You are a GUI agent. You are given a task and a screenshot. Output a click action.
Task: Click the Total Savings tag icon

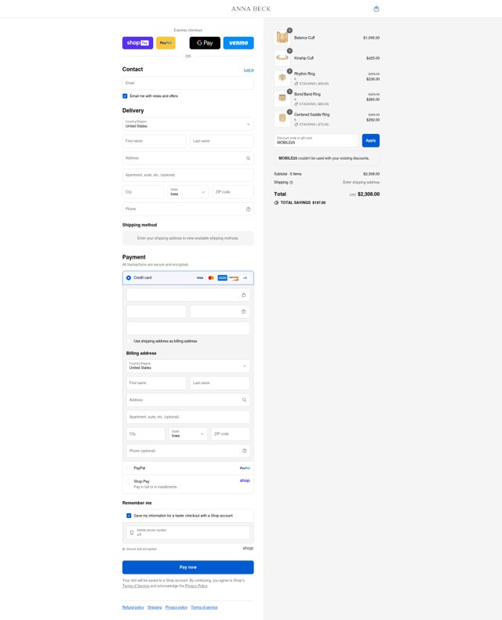(x=276, y=202)
